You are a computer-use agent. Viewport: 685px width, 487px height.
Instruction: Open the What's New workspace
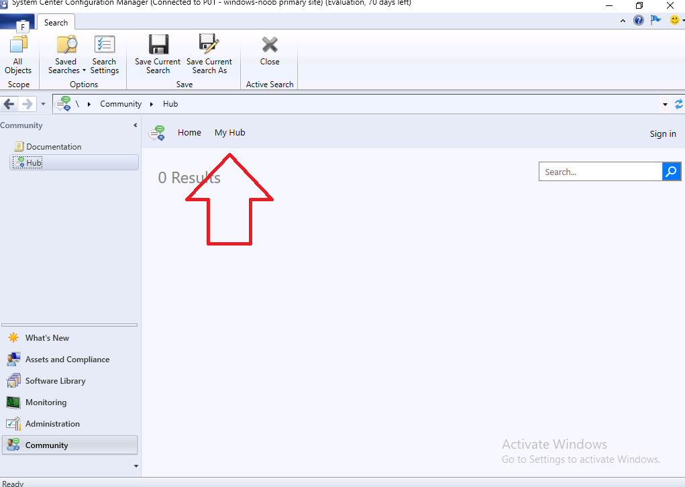coord(70,337)
